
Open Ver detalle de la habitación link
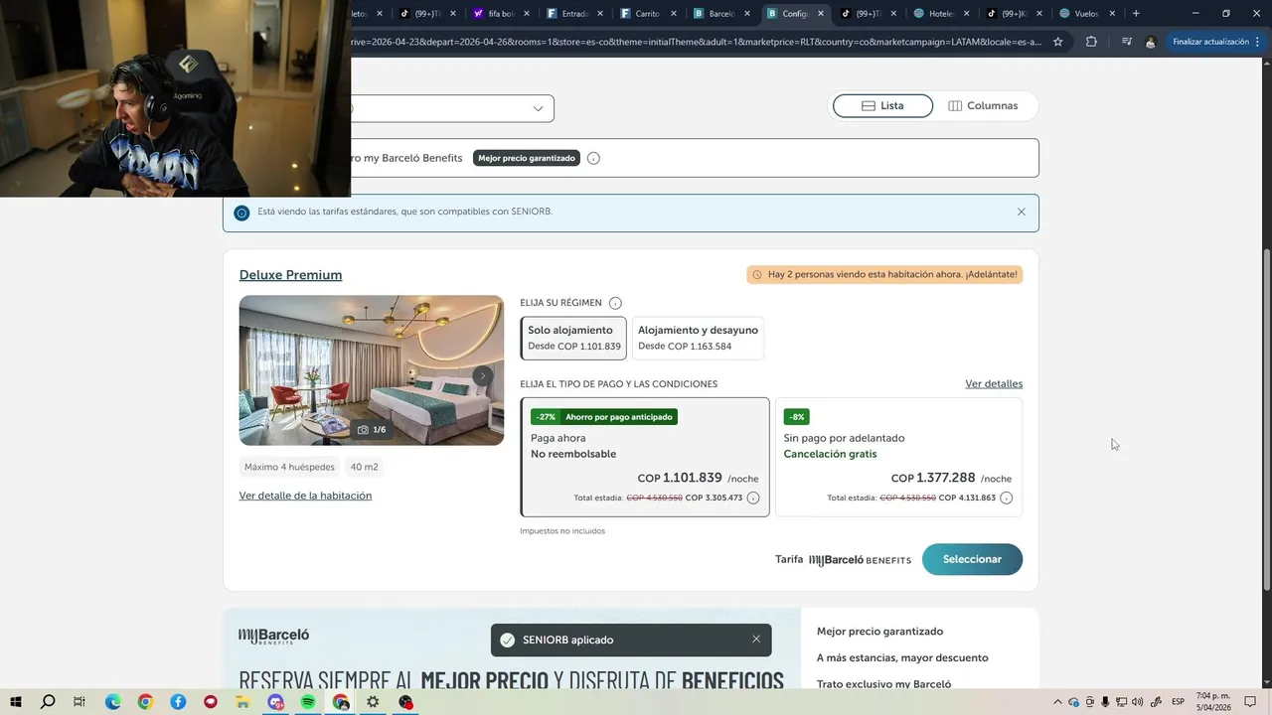click(305, 496)
